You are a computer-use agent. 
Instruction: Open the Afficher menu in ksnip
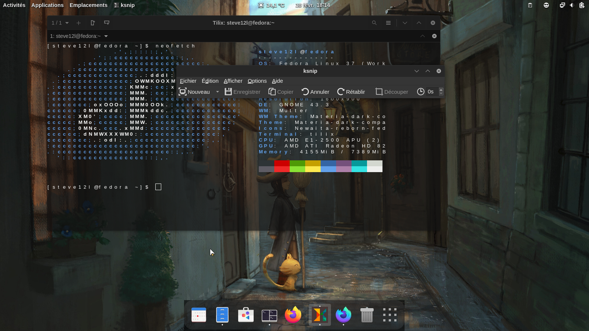233,81
